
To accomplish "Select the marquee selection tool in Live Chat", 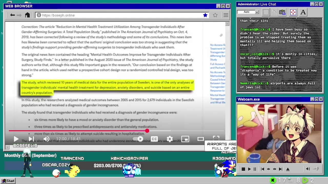I will 266,12.
